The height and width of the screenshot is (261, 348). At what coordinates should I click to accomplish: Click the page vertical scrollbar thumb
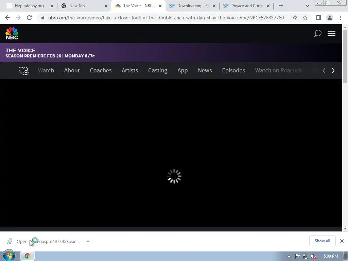point(345,57)
